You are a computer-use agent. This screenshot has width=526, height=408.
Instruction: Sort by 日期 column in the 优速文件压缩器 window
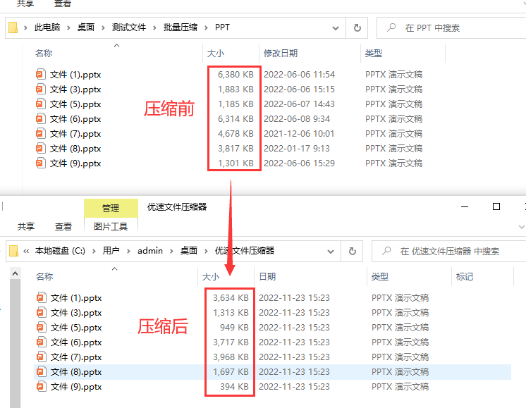(267, 277)
